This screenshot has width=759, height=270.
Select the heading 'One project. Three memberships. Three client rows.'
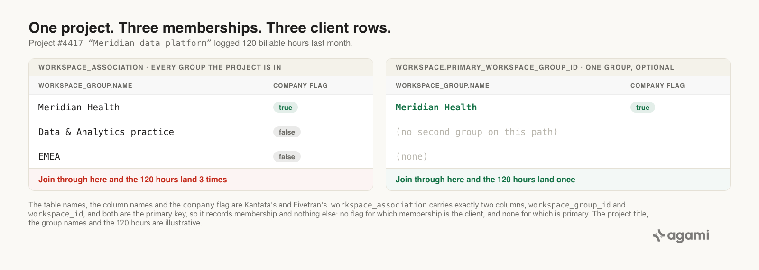click(x=210, y=28)
